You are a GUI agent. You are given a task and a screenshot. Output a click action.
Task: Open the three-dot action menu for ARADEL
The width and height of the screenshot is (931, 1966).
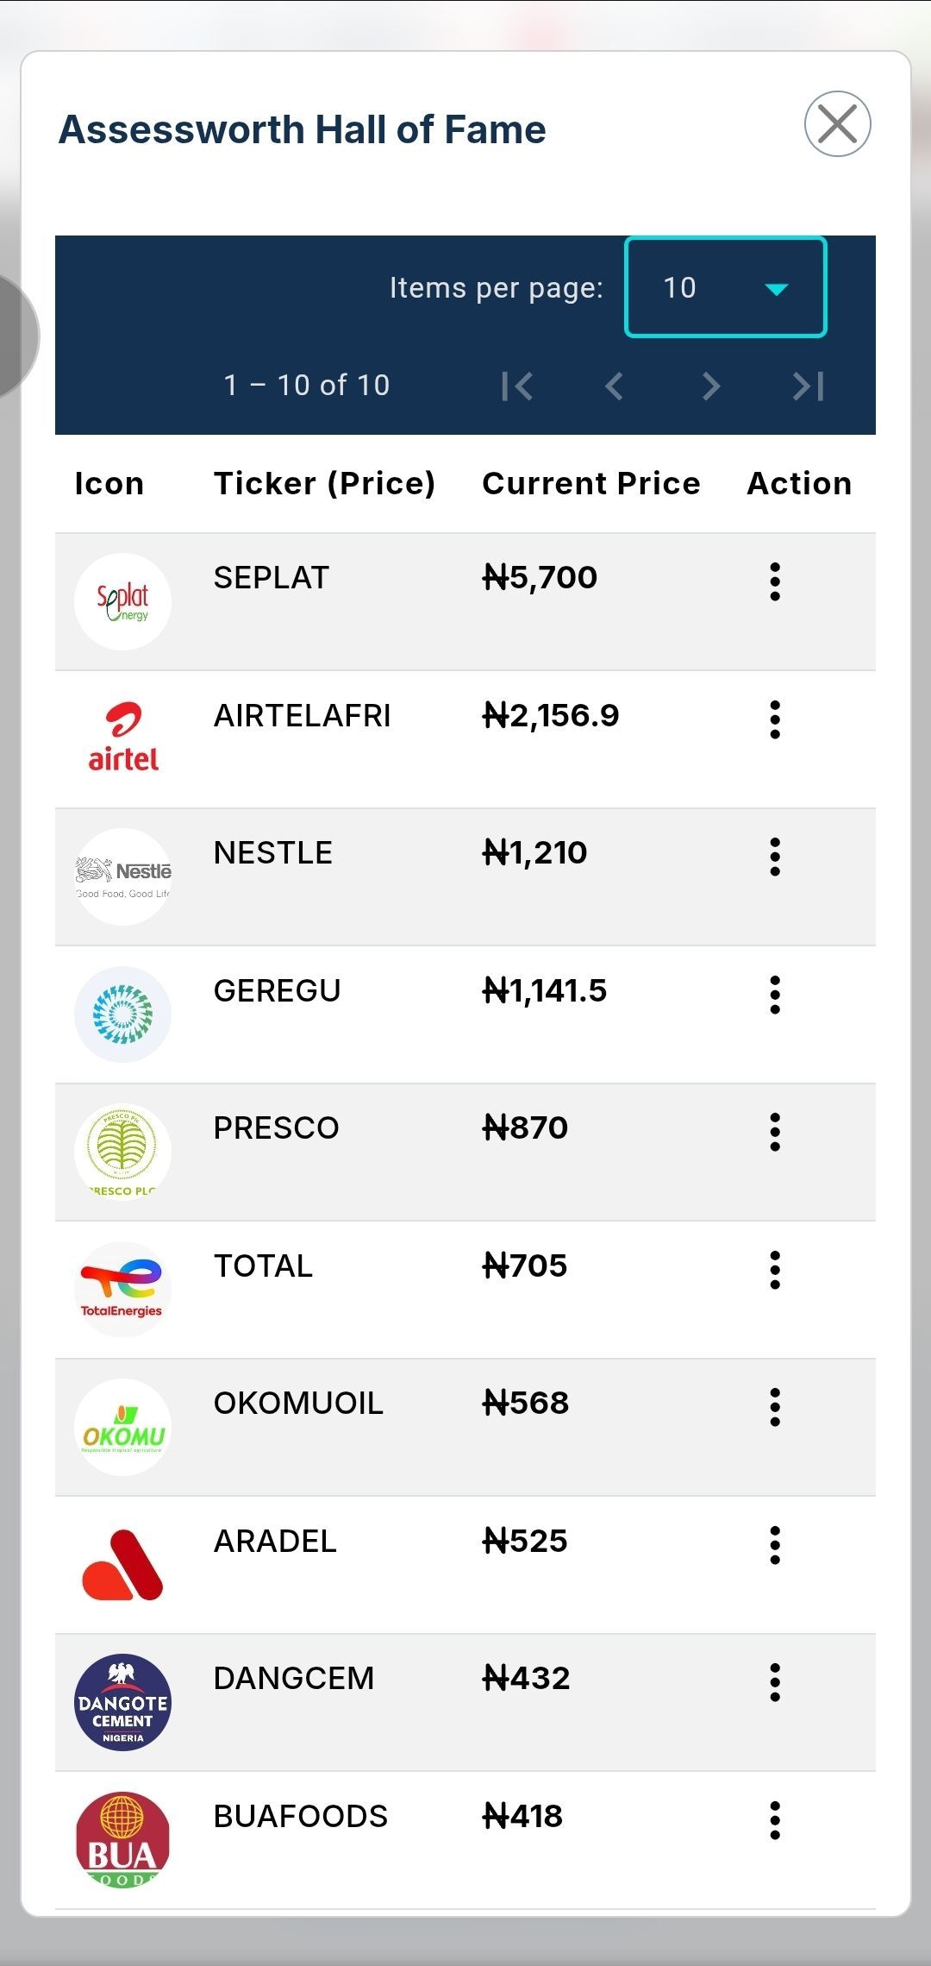775,1545
